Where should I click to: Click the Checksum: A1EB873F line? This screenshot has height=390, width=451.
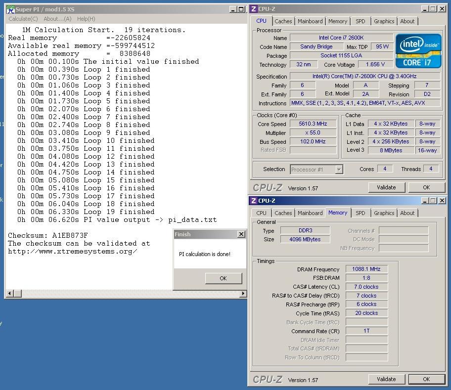(x=48, y=235)
